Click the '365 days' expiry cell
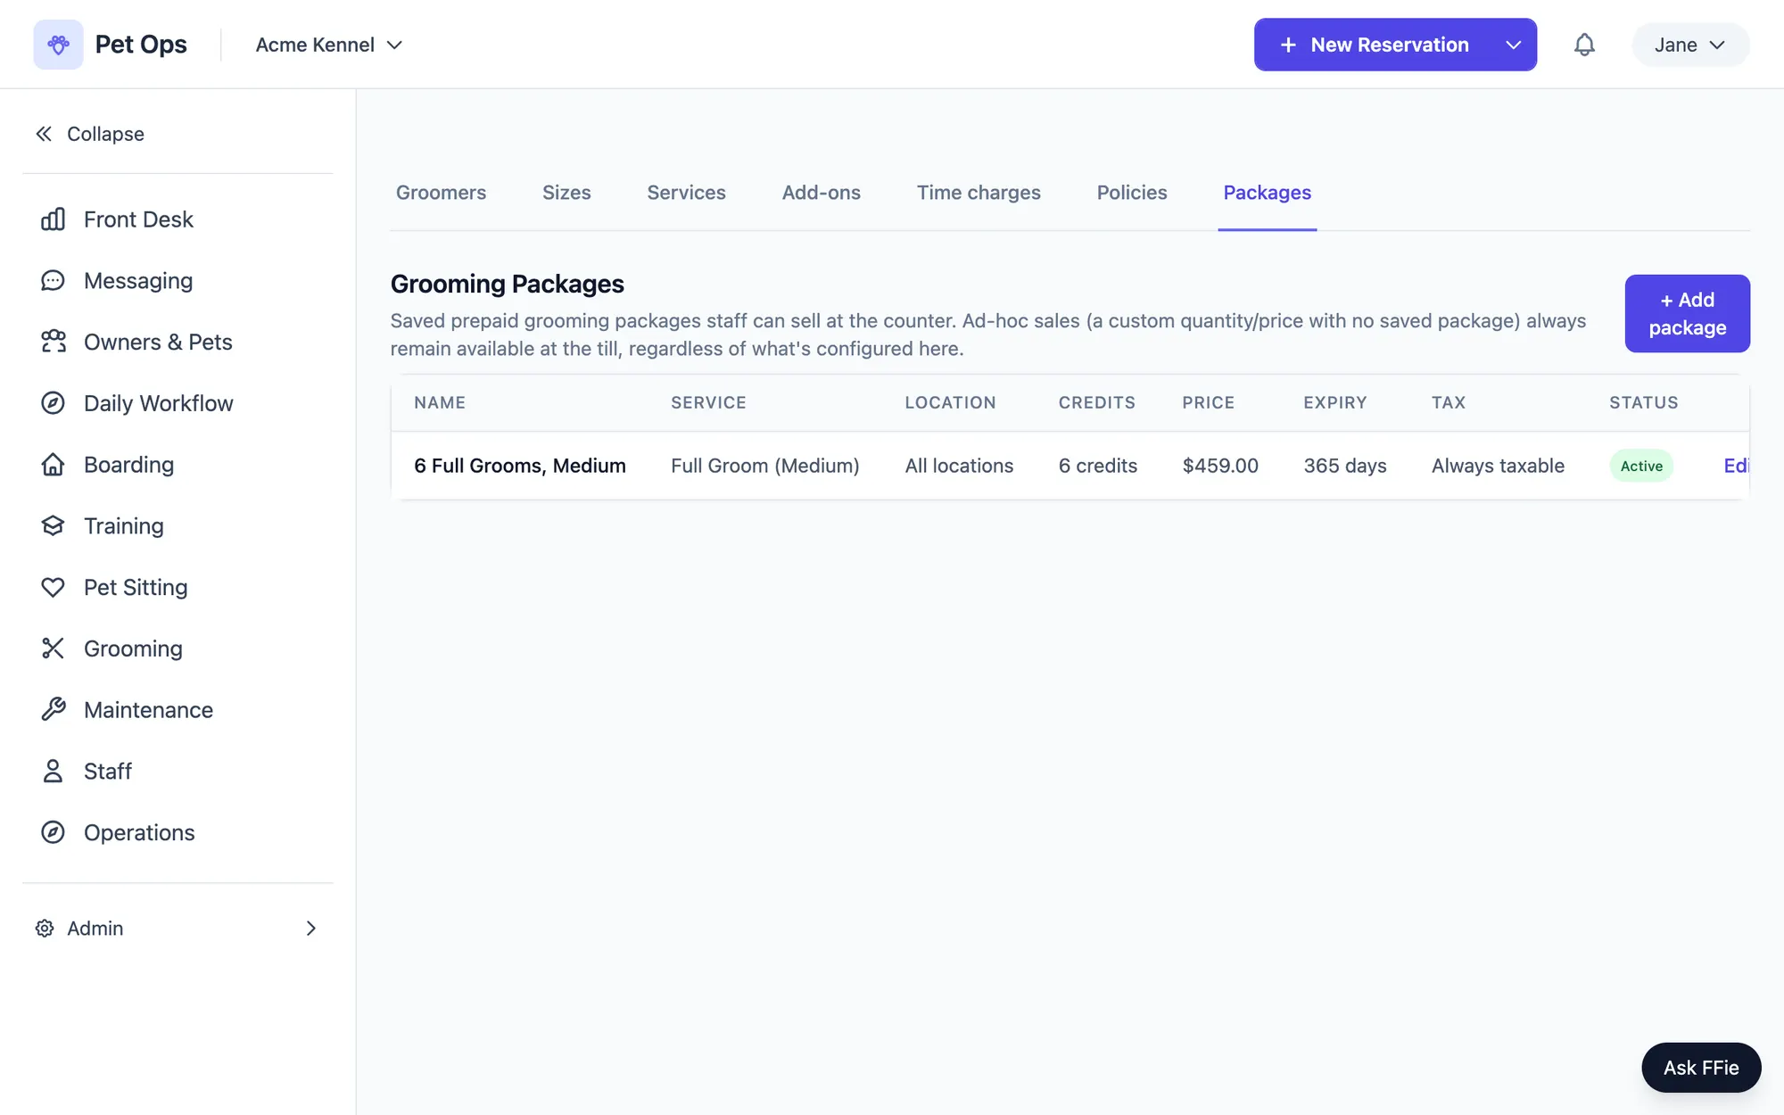This screenshot has height=1115, width=1784. pos(1345,466)
